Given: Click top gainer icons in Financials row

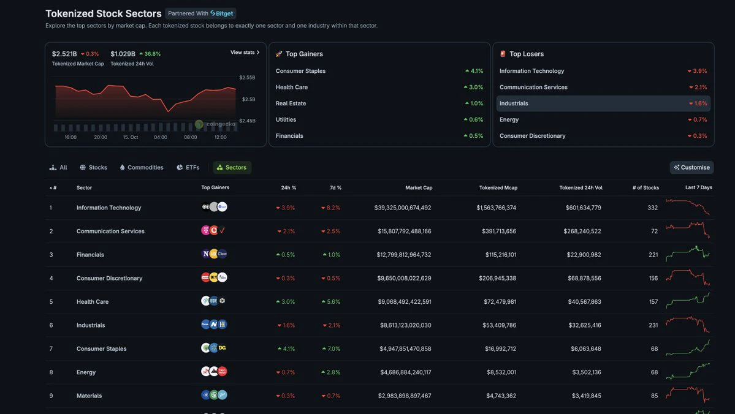Looking at the screenshot, I should tap(214, 254).
